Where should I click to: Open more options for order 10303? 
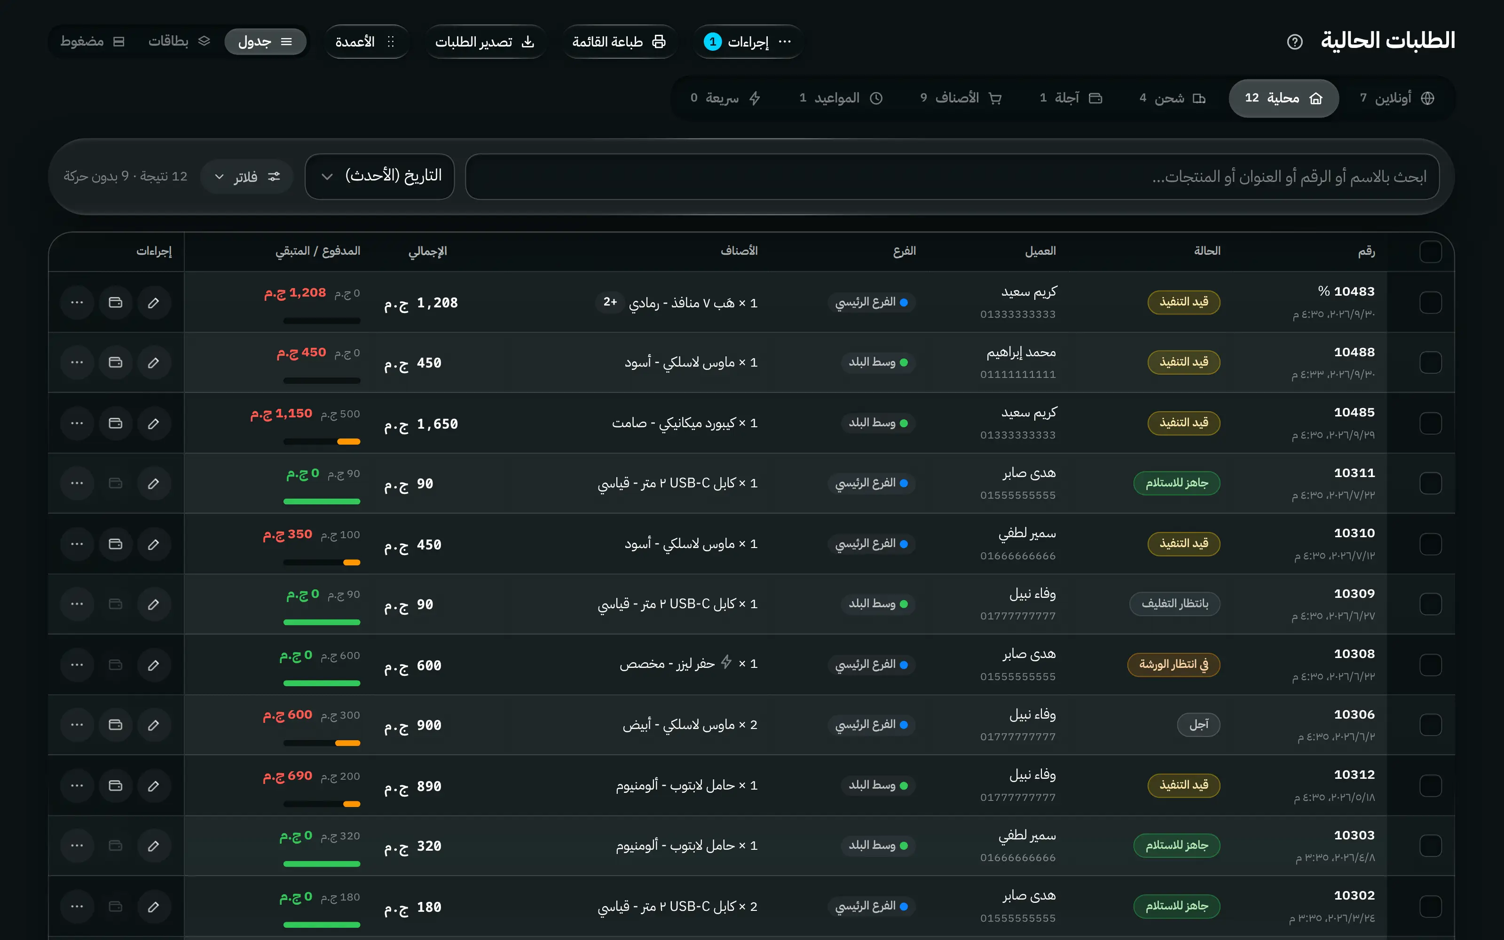[x=77, y=846]
